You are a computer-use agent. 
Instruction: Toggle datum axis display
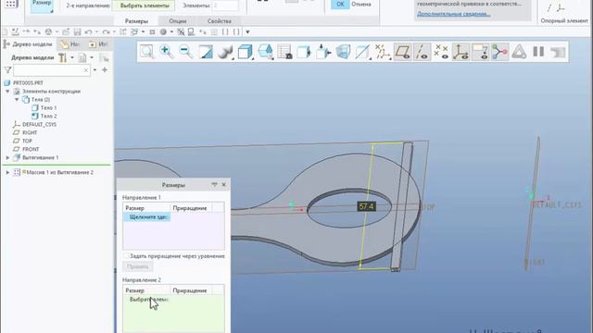(x=422, y=52)
